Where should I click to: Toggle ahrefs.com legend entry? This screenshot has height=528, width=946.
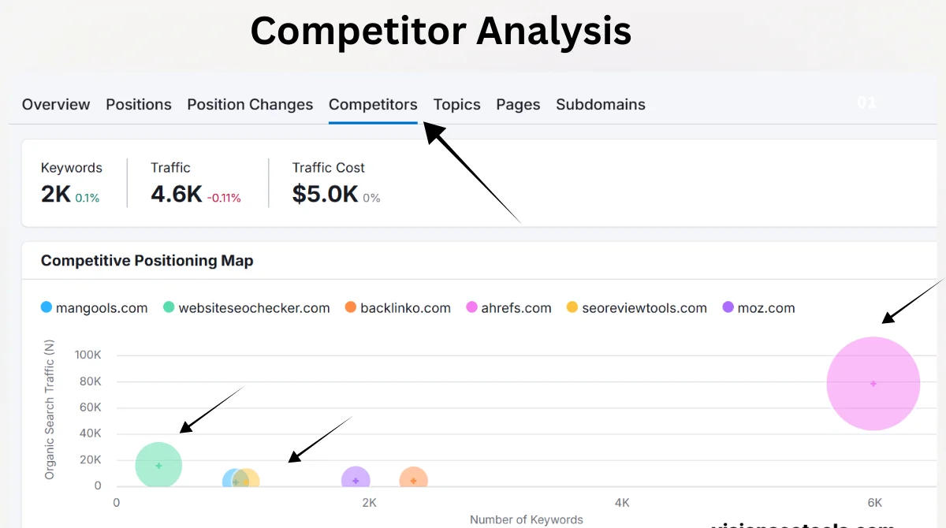pyautogui.click(x=508, y=307)
